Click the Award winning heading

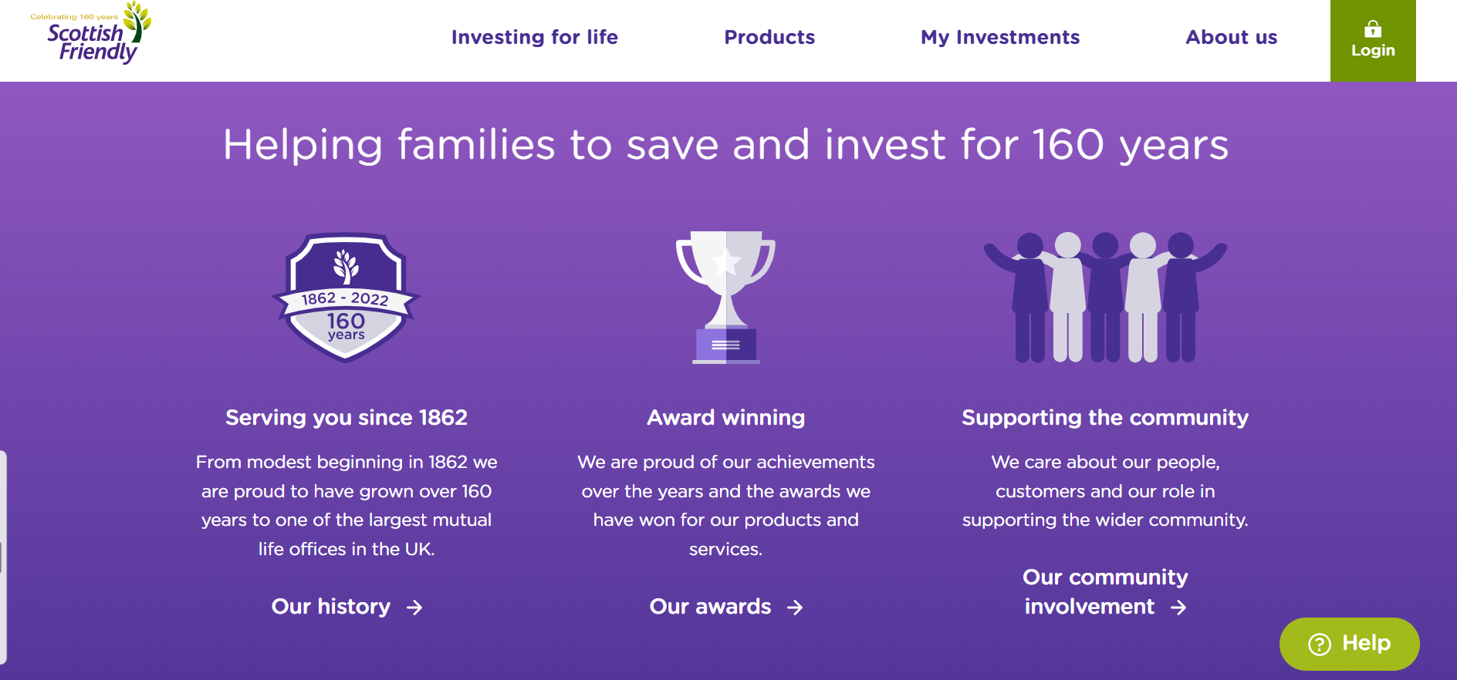click(726, 417)
